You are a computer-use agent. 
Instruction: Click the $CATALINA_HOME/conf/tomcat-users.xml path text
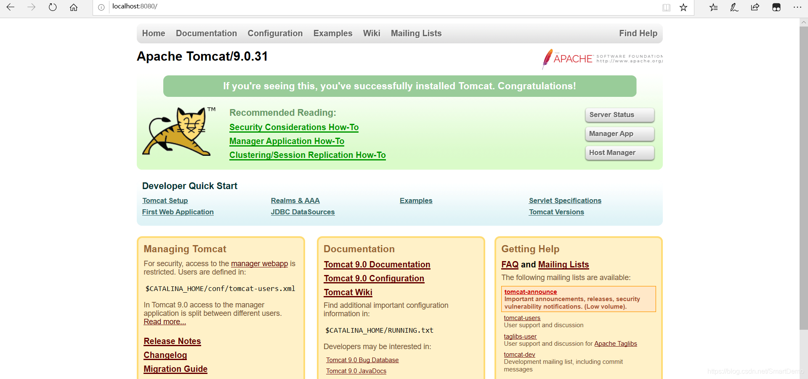click(220, 288)
